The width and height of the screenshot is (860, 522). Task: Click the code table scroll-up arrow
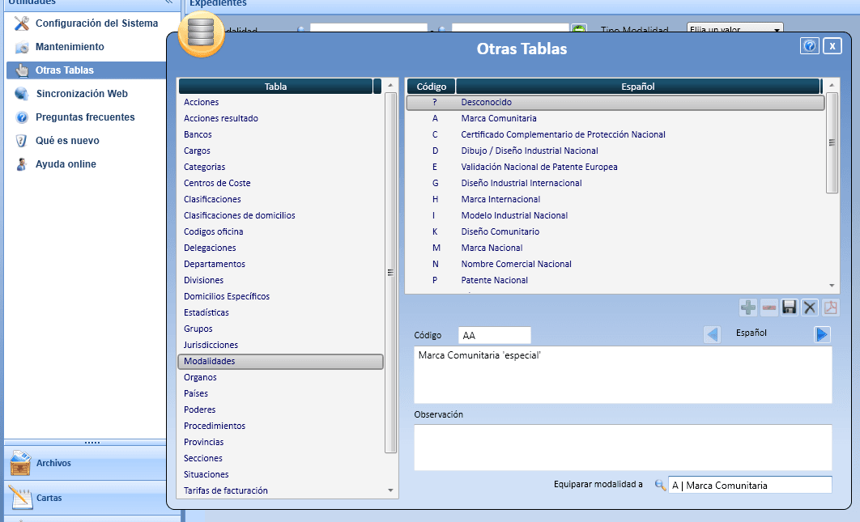point(832,86)
